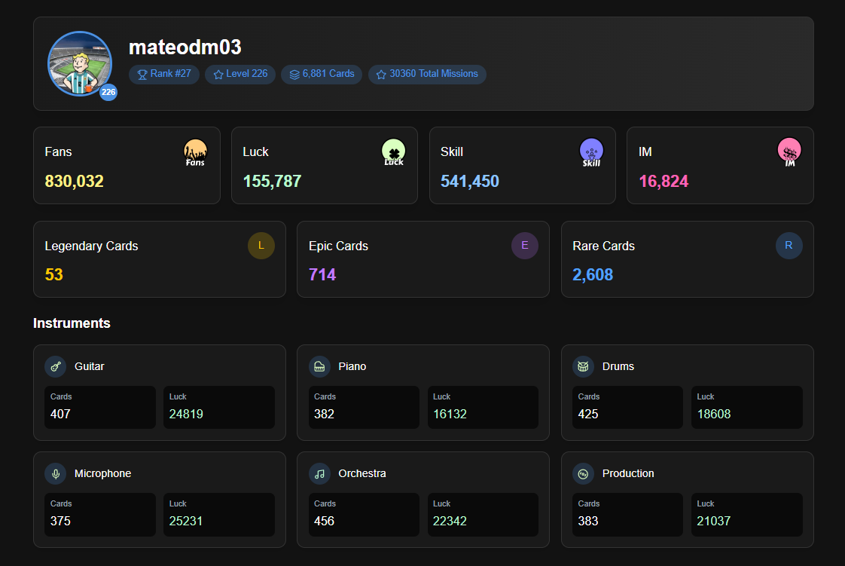Click the Skill value 541,450
Image resolution: width=845 pixels, height=566 pixels.
tap(470, 182)
